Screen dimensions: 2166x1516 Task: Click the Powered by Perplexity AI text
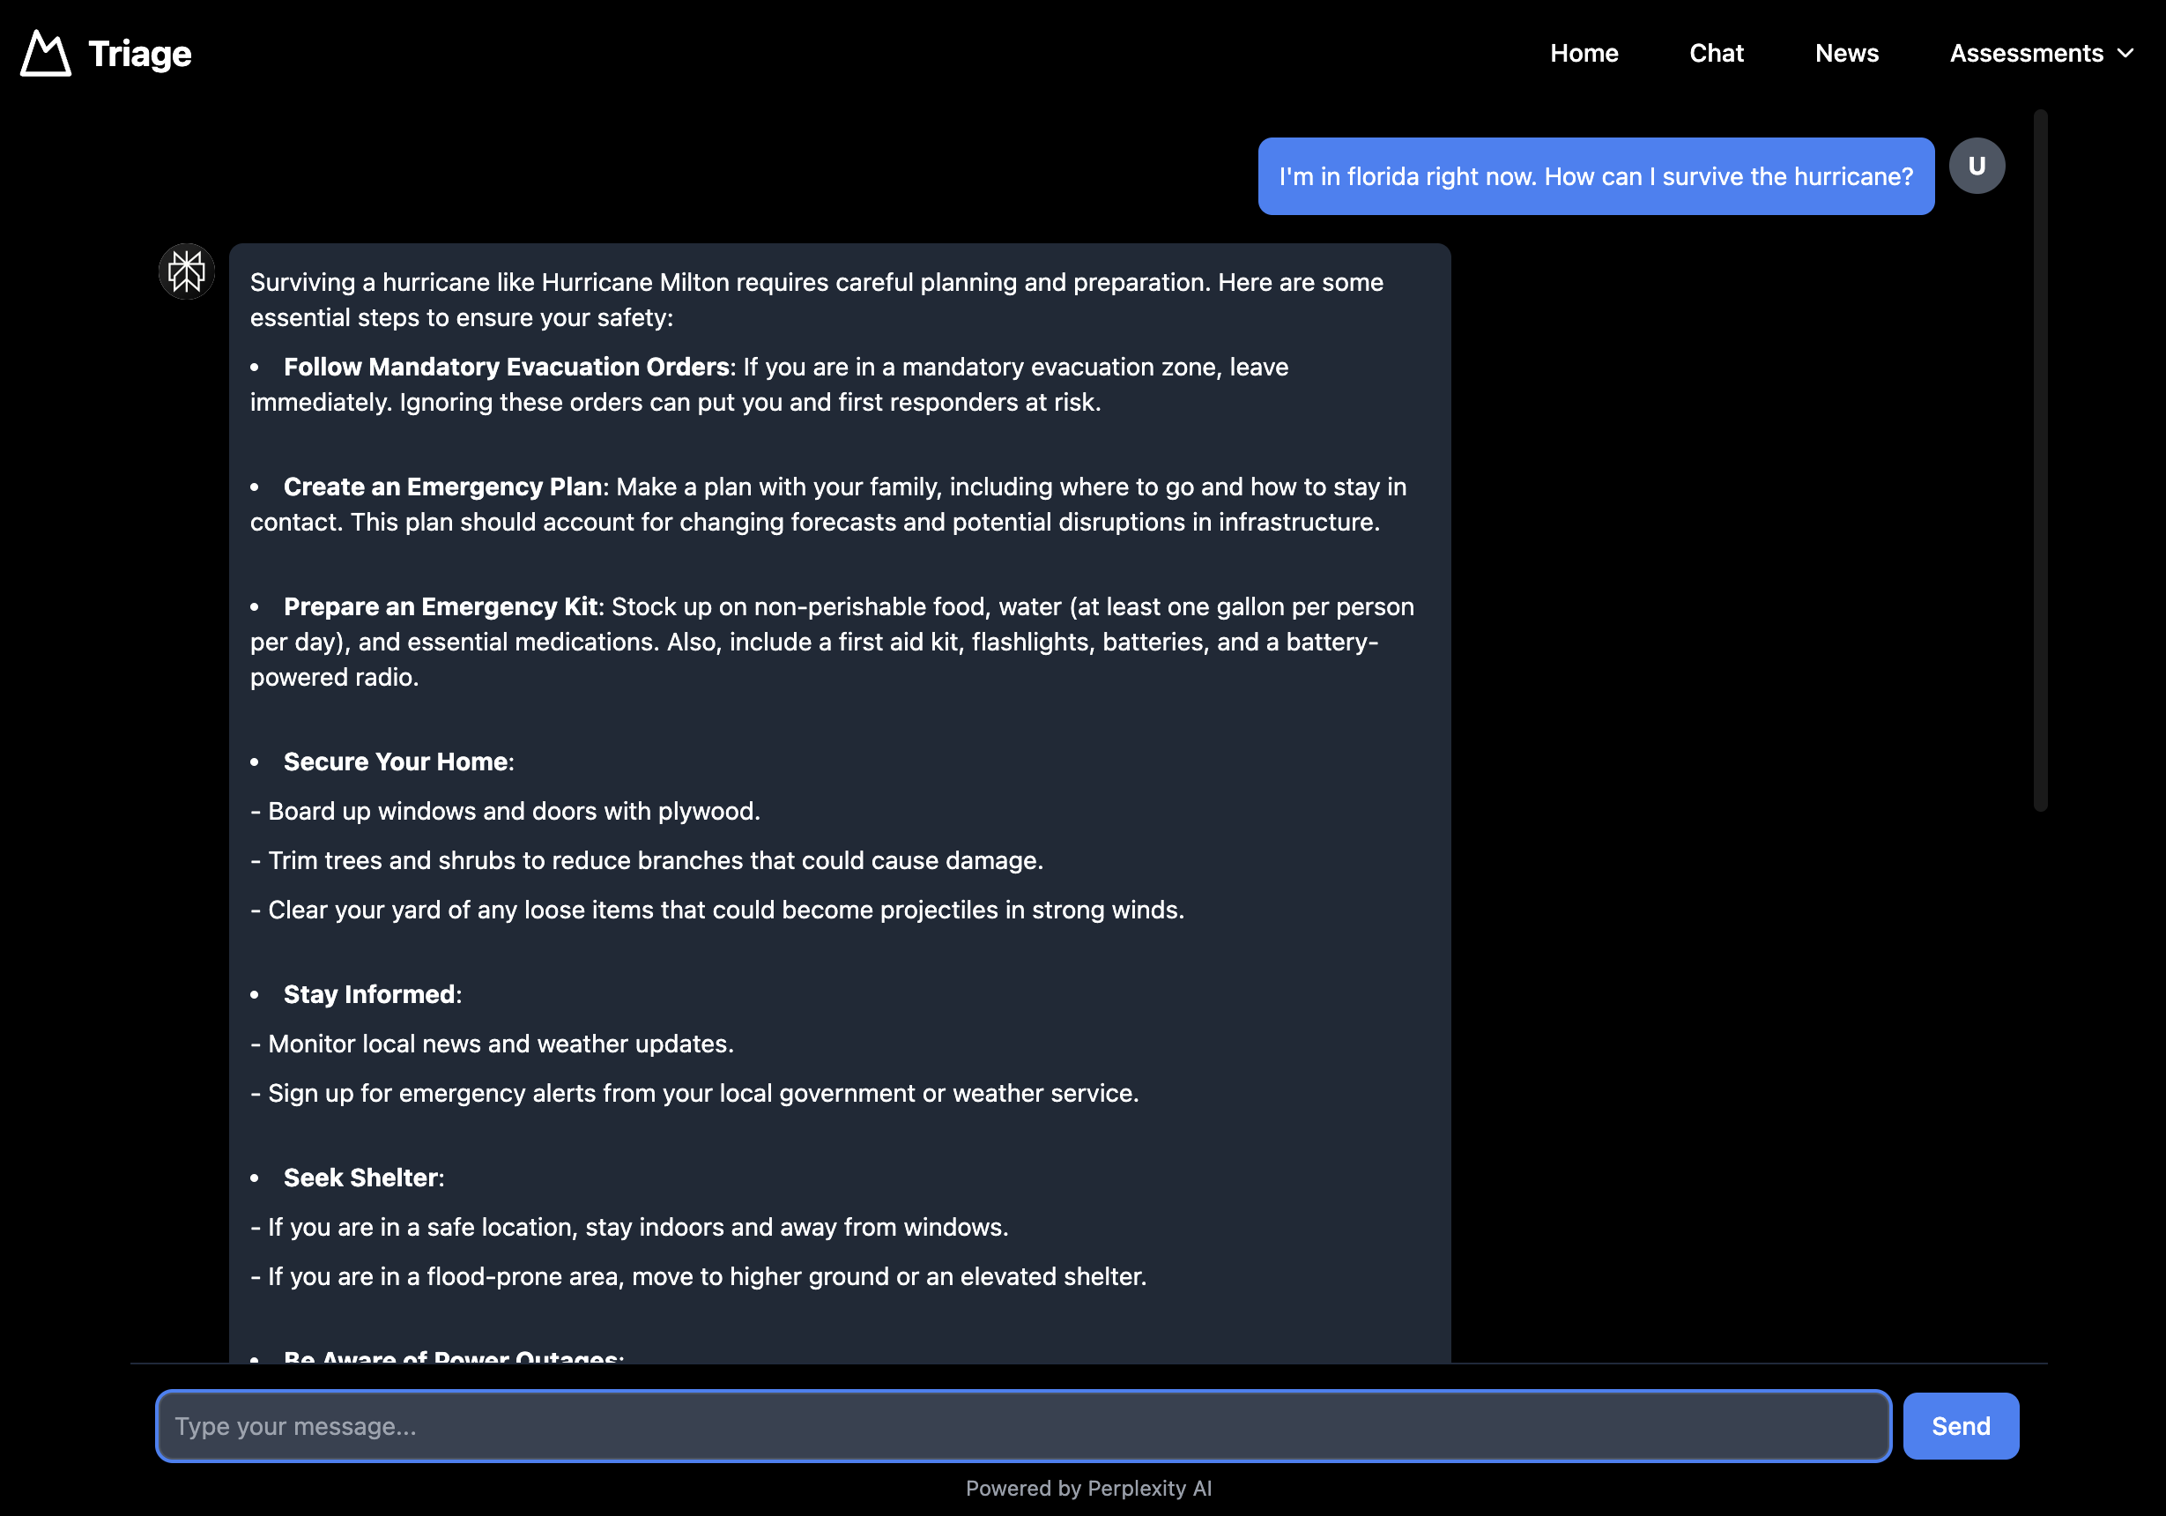coord(1087,1488)
